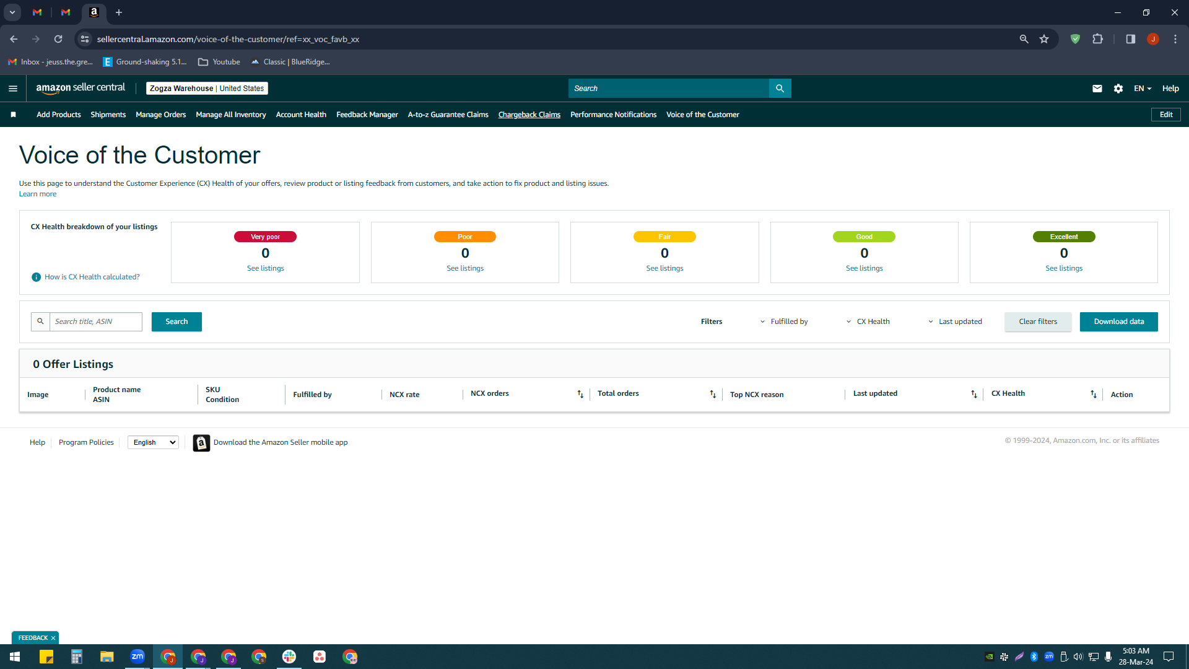Click How is CX Health calculated link
The image size is (1189, 669).
pyautogui.click(x=92, y=277)
